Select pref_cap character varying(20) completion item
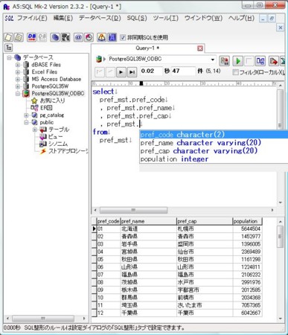This screenshot has height=335, width=288. 214,151
